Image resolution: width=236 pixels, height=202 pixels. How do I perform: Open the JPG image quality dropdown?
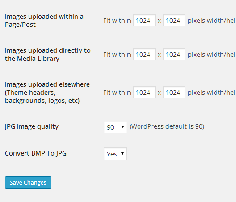(x=115, y=127)
